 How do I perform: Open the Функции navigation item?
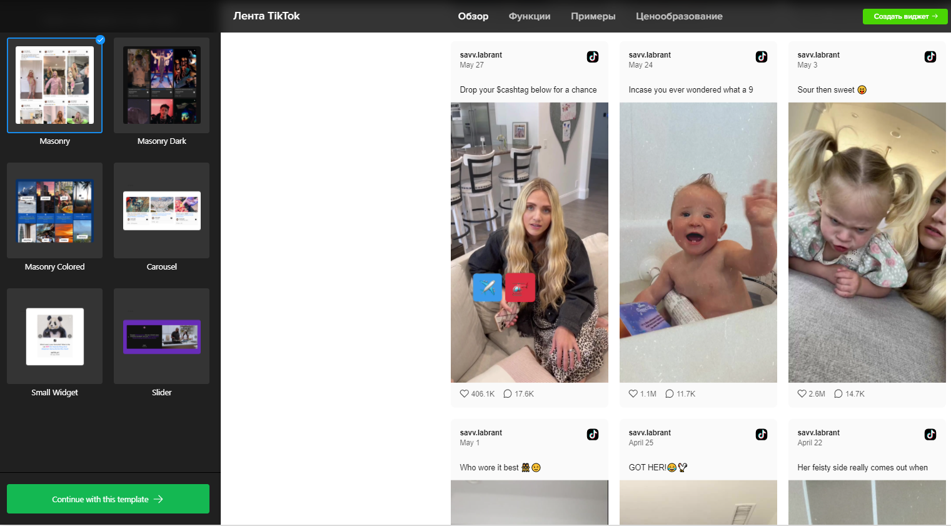tap(529, 16)
